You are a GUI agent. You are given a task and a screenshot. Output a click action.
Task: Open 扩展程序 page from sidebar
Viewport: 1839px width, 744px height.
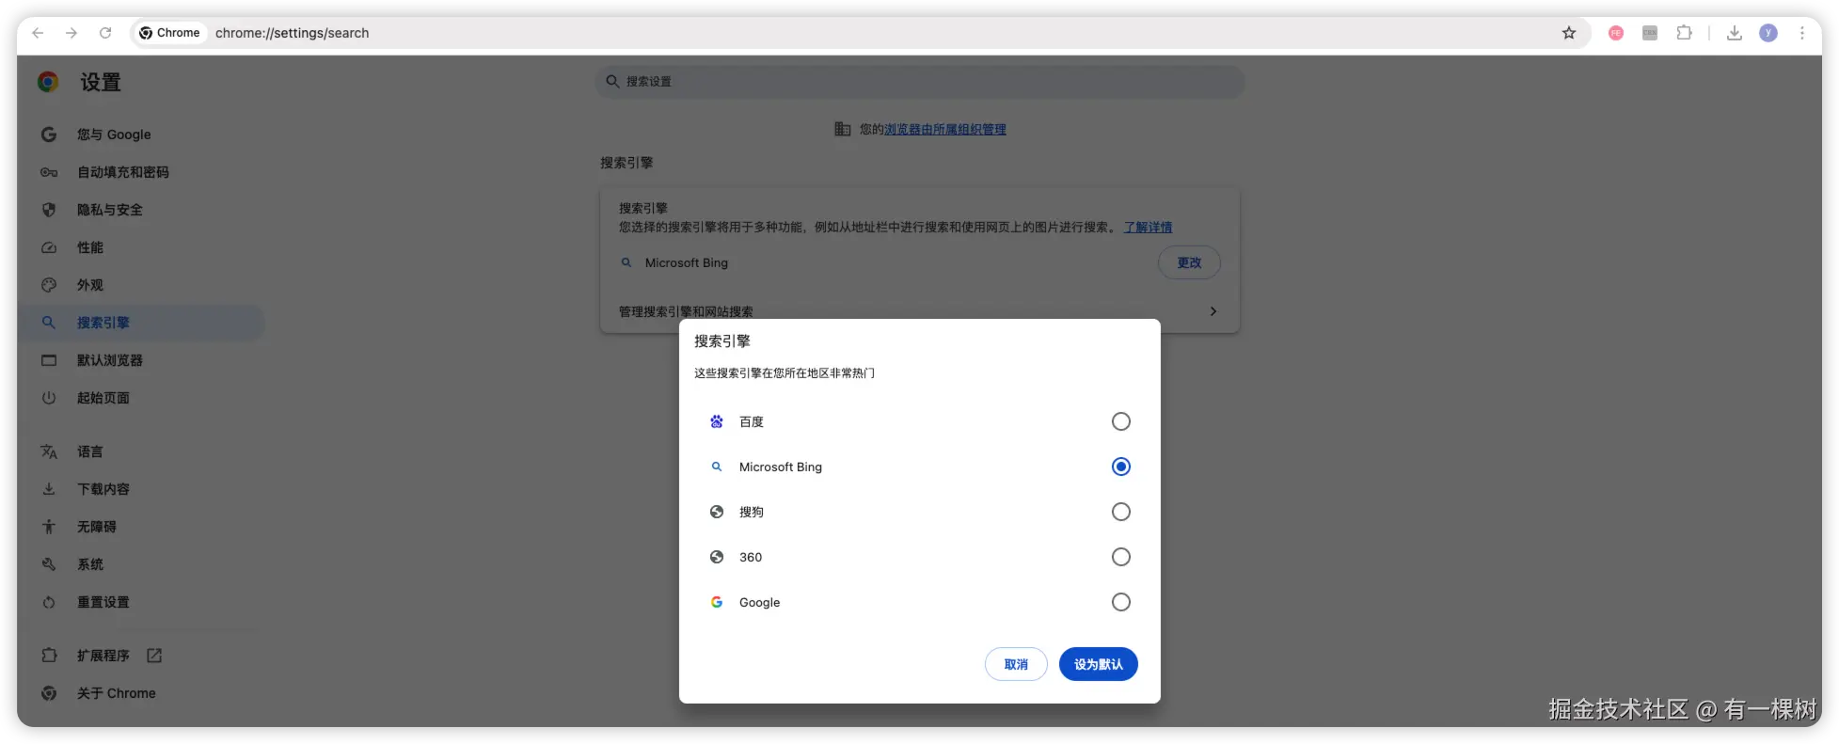141,656
